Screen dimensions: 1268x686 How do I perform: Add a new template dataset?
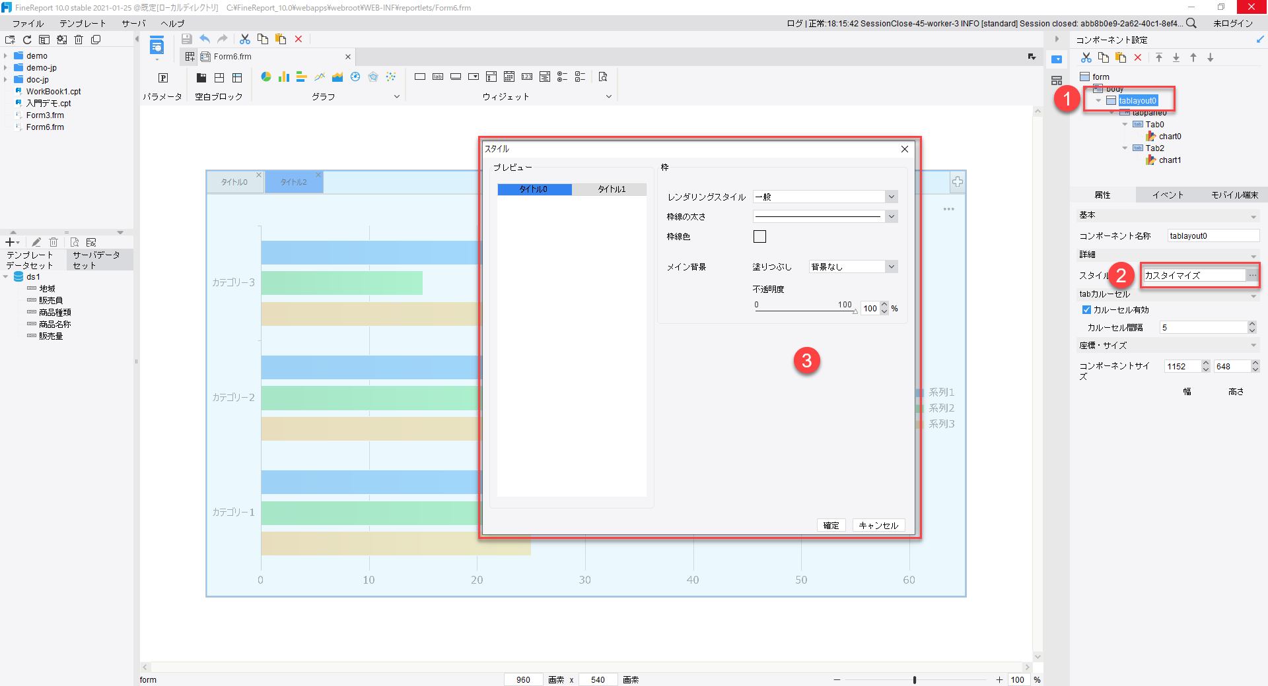click(11, 242)
